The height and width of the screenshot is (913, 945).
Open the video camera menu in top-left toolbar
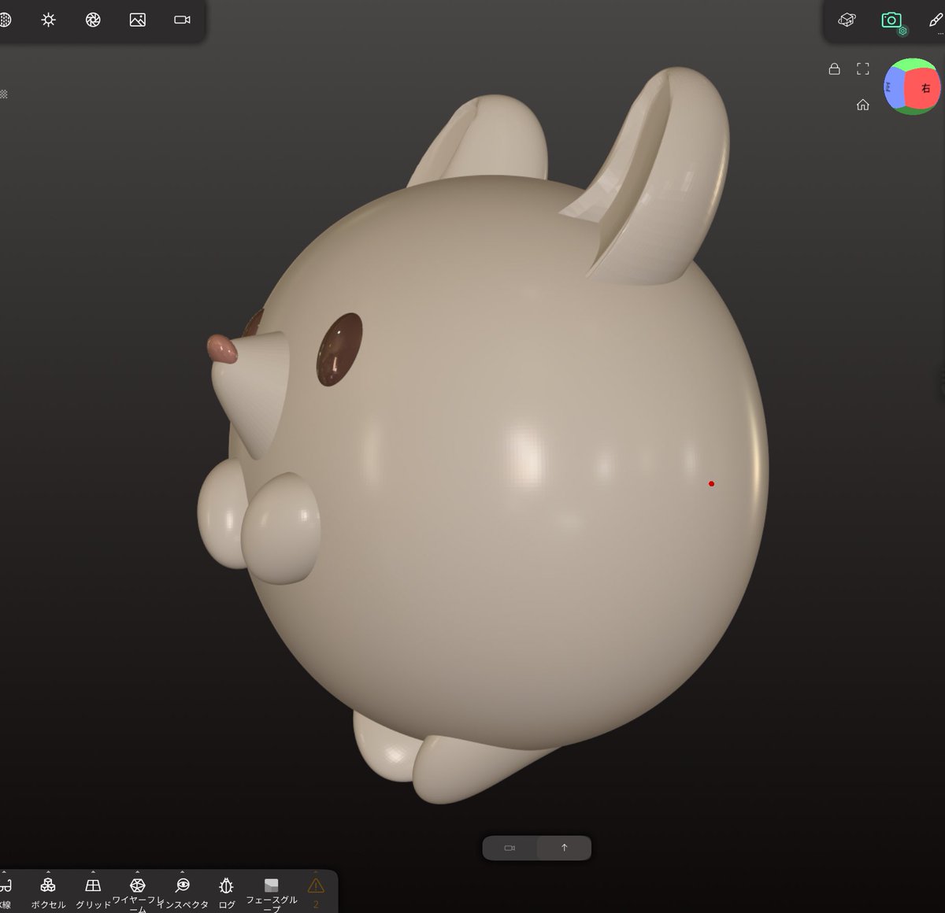click(x=182, y=20)
